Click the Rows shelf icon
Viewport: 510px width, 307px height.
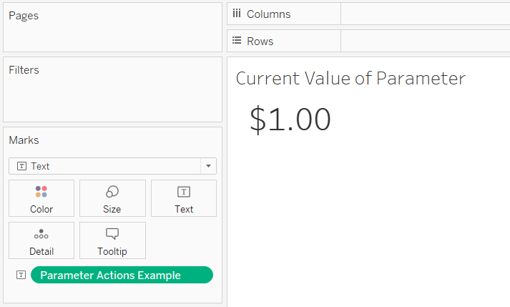[237, 41]
